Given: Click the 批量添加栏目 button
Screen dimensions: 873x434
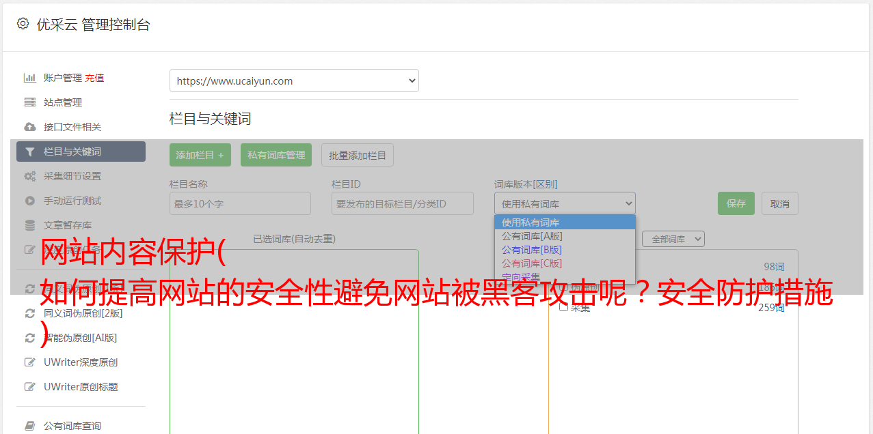Looking at the screenshot, I should point(358,155).
